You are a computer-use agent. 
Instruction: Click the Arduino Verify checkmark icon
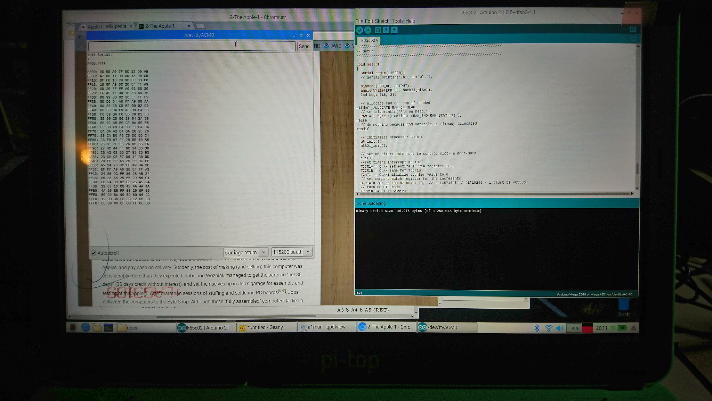click(359, 30)
